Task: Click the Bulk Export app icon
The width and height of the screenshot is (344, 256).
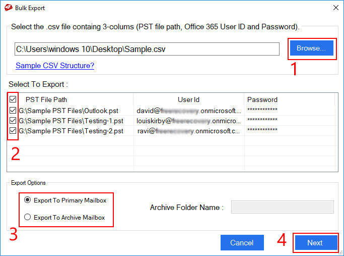Action: pyautogui.click(x=9, y=8)
